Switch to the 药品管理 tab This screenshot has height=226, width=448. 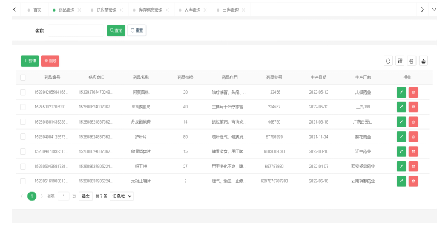[66, 10]
